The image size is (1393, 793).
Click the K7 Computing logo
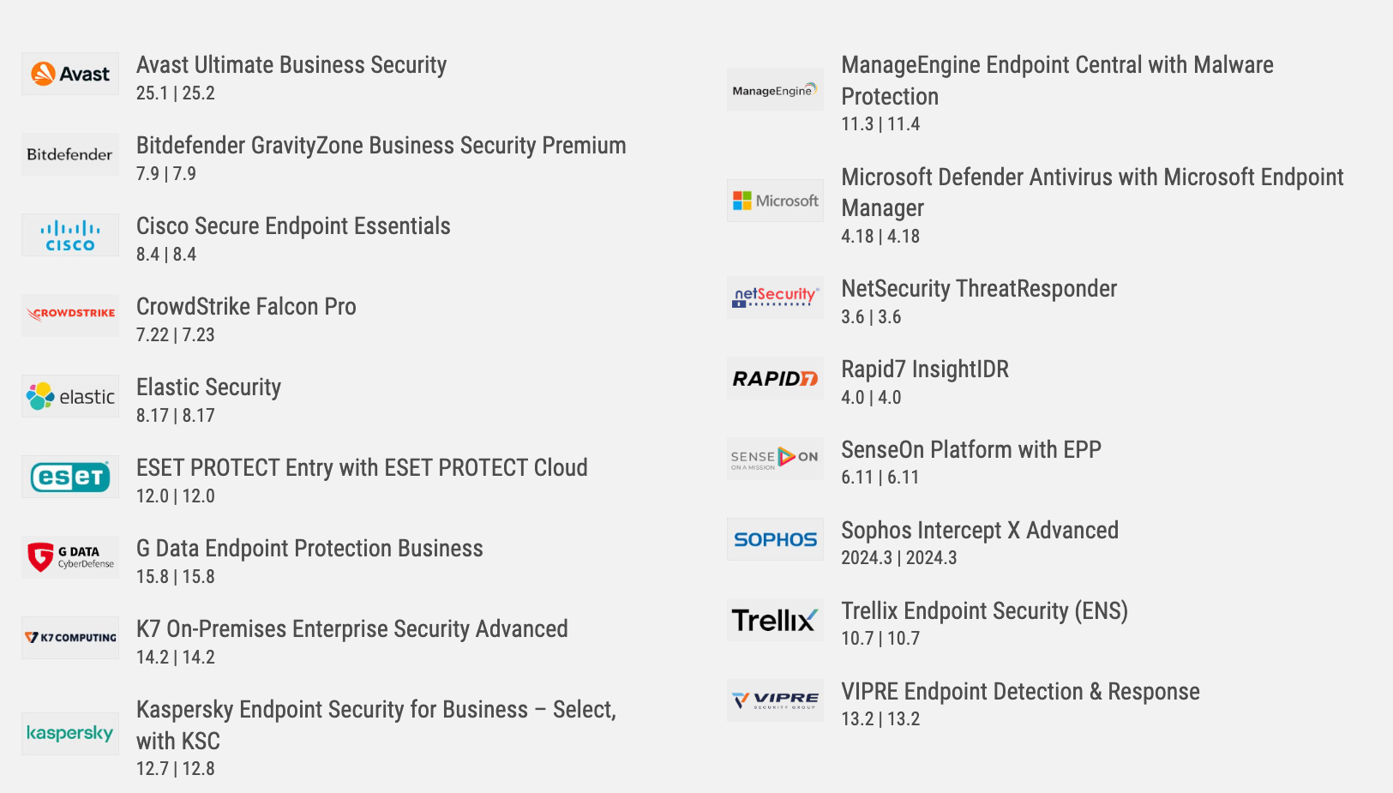[70, 638]
